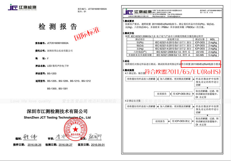Select the company name 深圳市江测检测技术有限公司

[57, 111]
